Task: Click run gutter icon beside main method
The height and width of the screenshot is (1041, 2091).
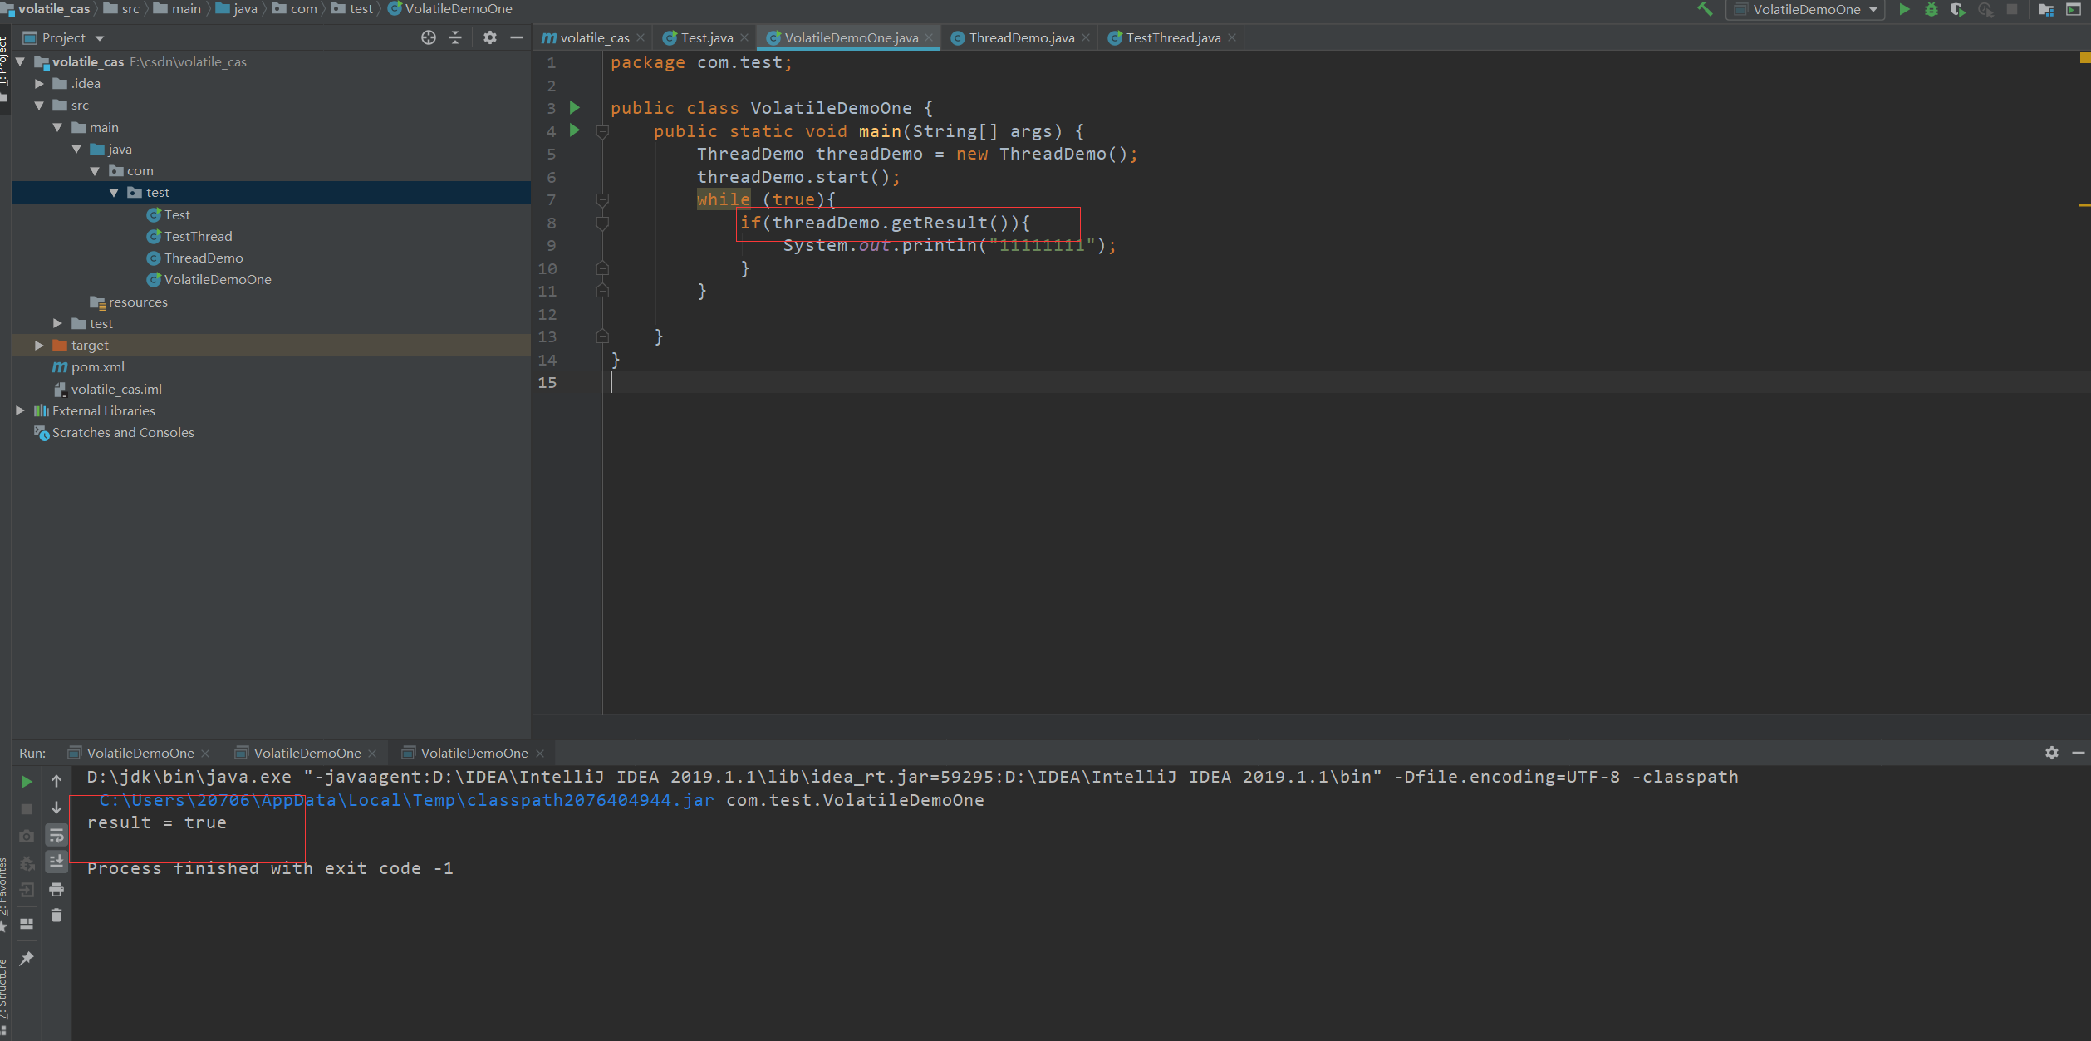Action: point(575,131)
